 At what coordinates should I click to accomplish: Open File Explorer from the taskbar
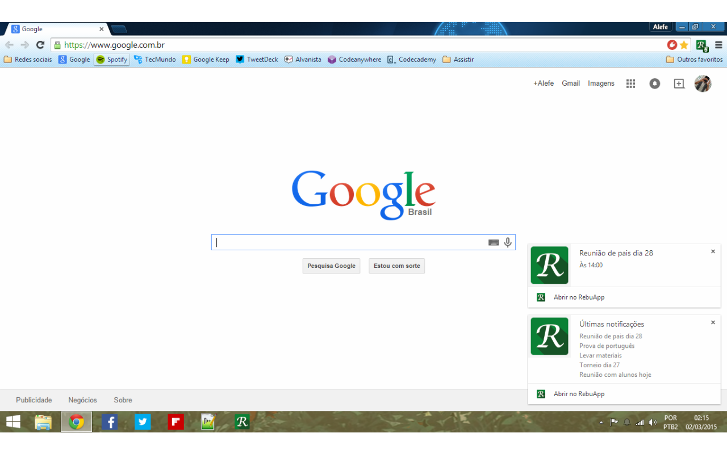pyautogui.click(x=43, y=422)
